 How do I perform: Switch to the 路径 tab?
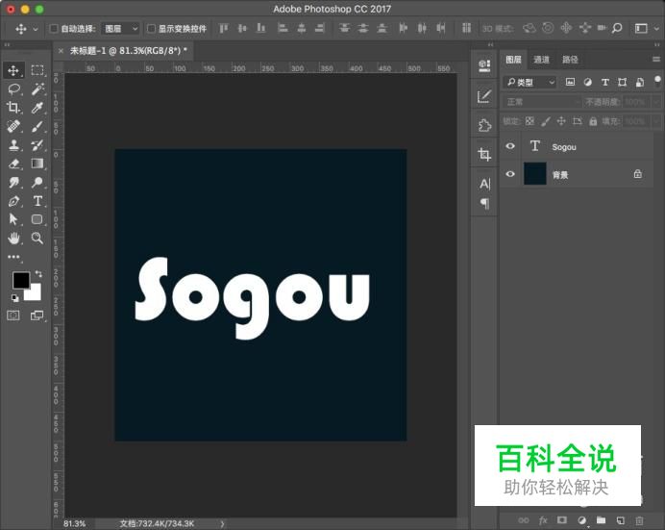coord(570,60)
